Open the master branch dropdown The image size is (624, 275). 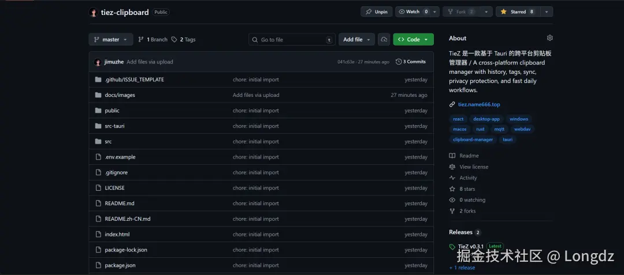click(x=110, y=39)
